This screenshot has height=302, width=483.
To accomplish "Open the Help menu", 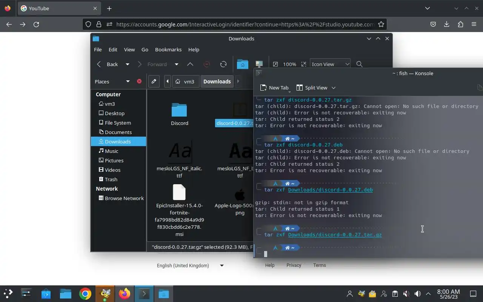I will (194, 49).
